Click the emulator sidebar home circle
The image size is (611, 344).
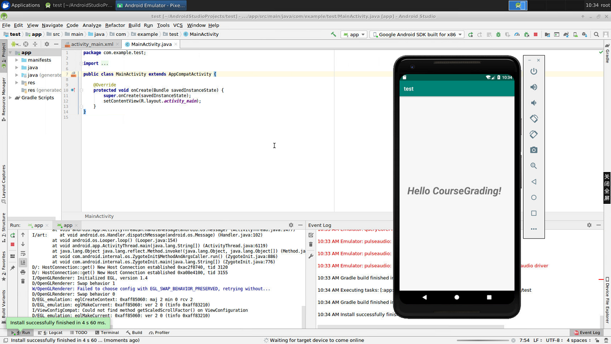click(x=533, y=197)
